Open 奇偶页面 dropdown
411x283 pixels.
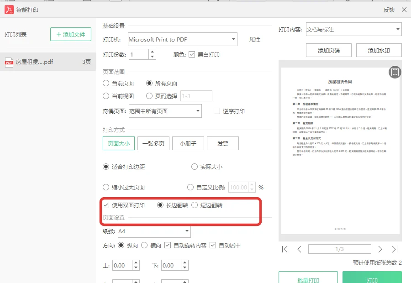pos(165,111)
